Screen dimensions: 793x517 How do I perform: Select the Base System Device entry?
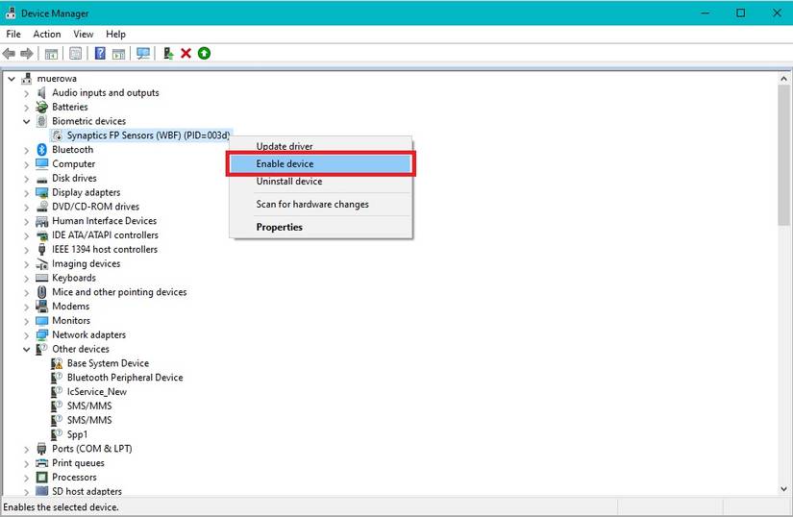tap(109, 363)
